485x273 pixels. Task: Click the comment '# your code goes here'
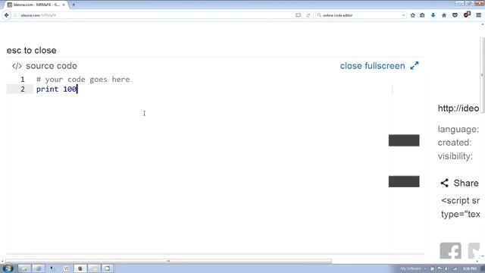click(x=83, y=79)
